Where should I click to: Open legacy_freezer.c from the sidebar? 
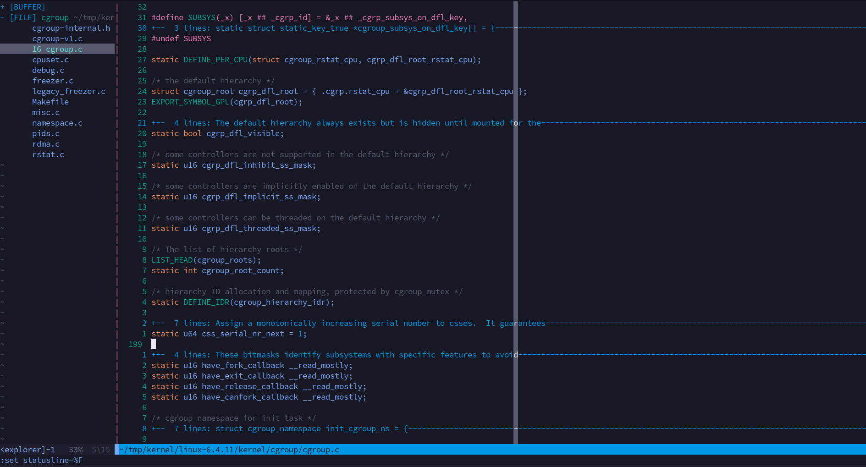click(69, 91)
